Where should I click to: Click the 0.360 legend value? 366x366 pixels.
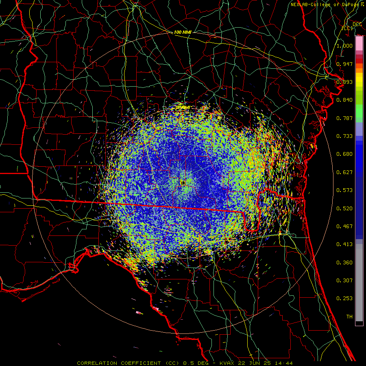tap(344, 263)
